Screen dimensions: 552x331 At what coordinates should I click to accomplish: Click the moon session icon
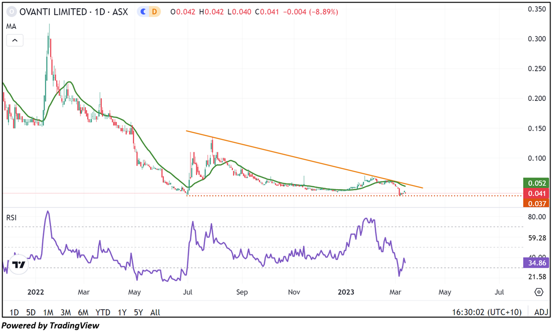tap(143, 12)
